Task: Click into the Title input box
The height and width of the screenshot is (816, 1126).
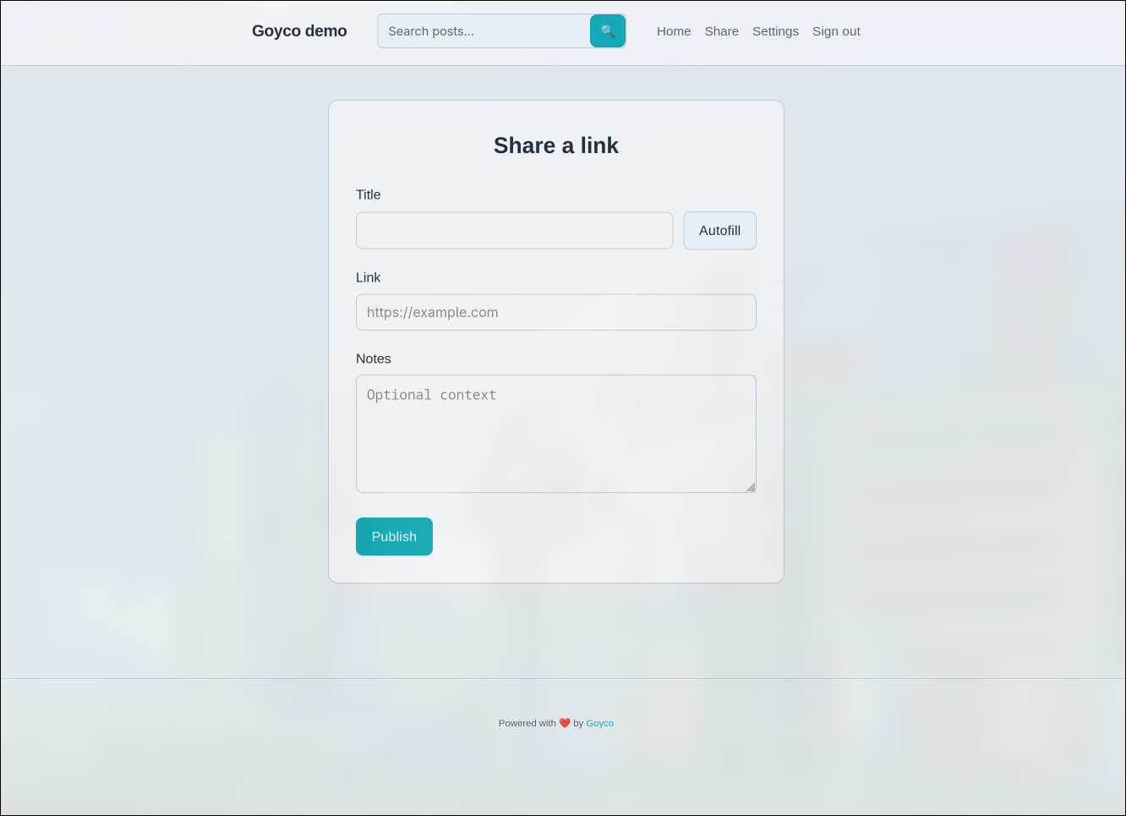Action: pos(514,231)
